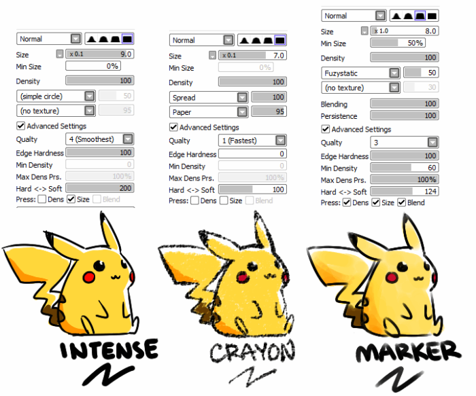The height and width of the screenshot is (396, 476).
Task: Open the (simple circle) brush shape dropdown
Action: (56, 96)
